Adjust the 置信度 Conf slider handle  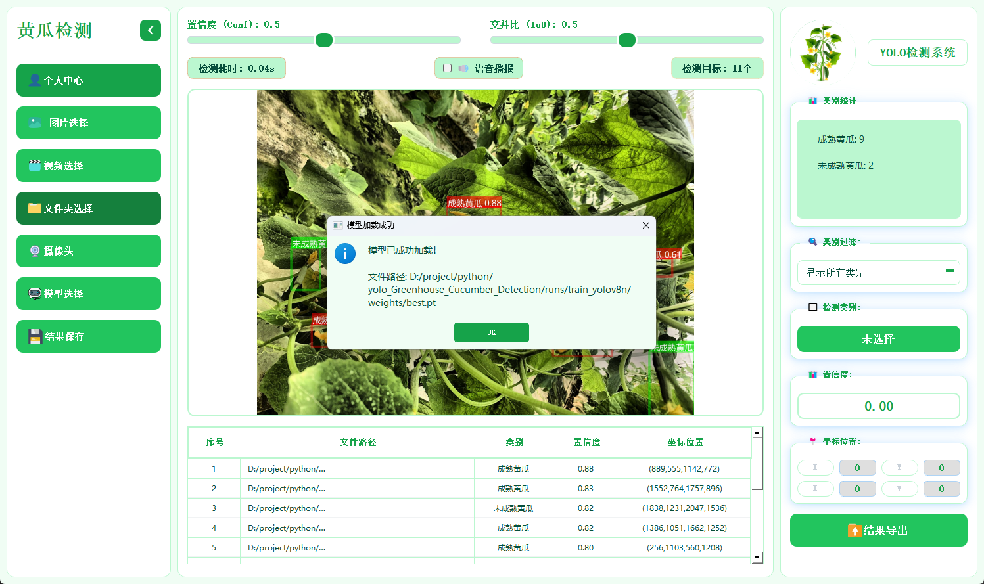pos(324,40)
